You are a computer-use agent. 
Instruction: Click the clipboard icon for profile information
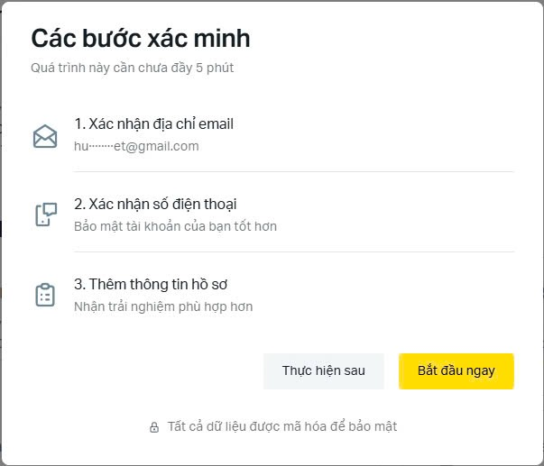pyautogui.click(x=44, y=295)
